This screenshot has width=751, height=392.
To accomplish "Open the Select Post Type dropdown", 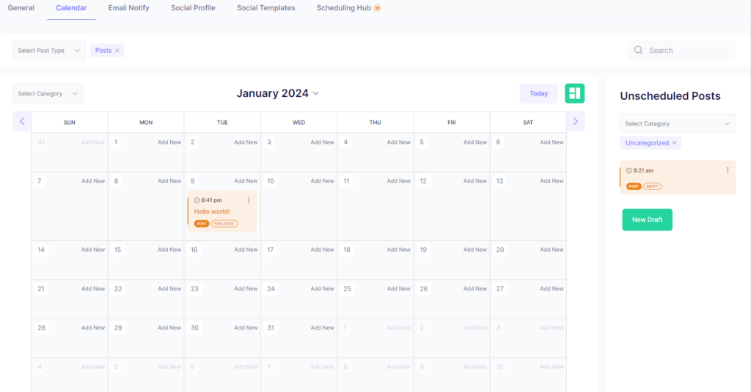I will click(x=48, y=51).
